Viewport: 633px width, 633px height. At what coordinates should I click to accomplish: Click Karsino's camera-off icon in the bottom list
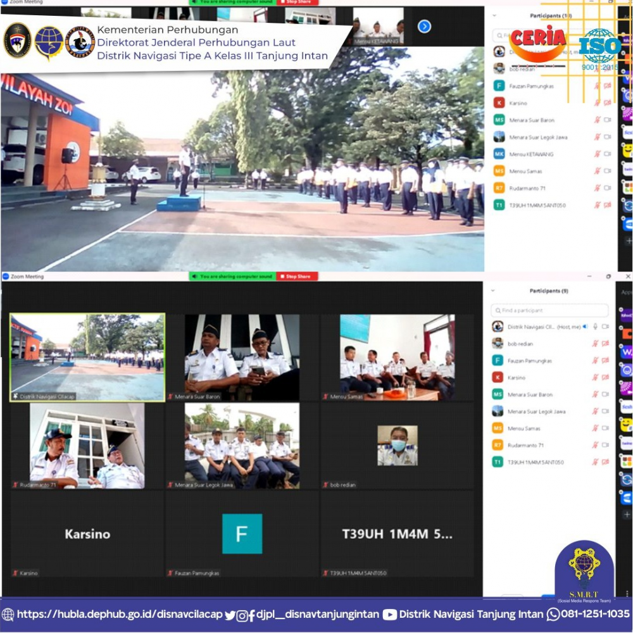pyautogui.click(x=605, y=377)
